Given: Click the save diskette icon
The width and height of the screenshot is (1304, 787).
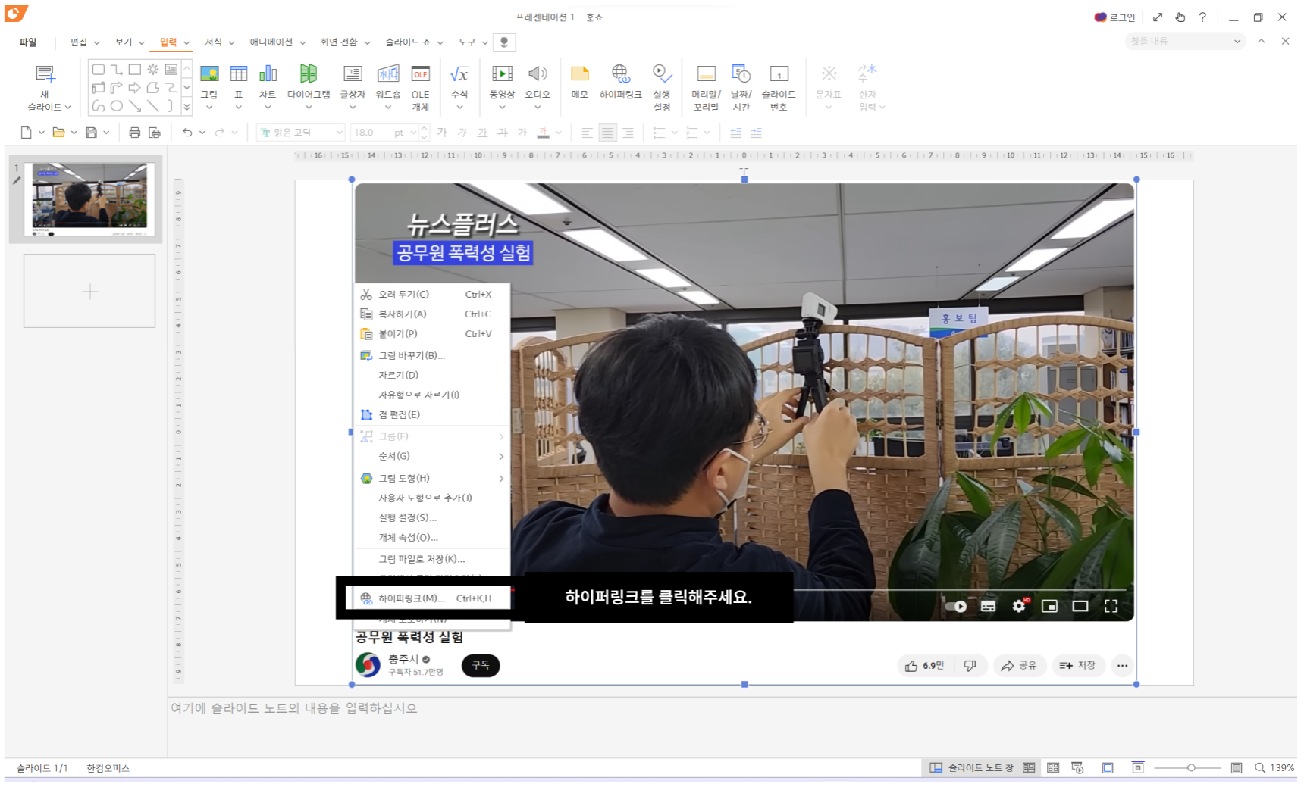Looking at the screenshot, I should click(x=91, y=133).
